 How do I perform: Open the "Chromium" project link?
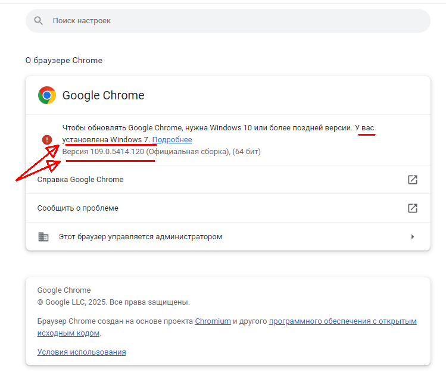213,321
